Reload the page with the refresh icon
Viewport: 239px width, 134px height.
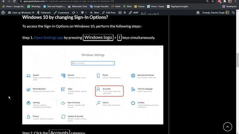tap(14, 1)
